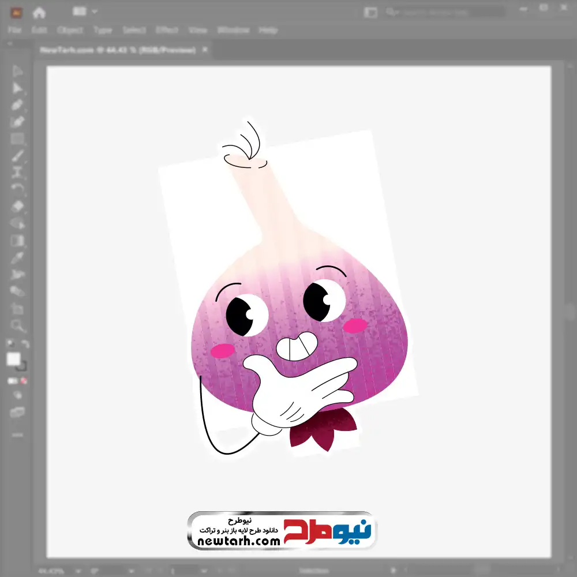577x577 pixels.
Task: Choose the Eraser tool
Action: click(x=17, y=206)
